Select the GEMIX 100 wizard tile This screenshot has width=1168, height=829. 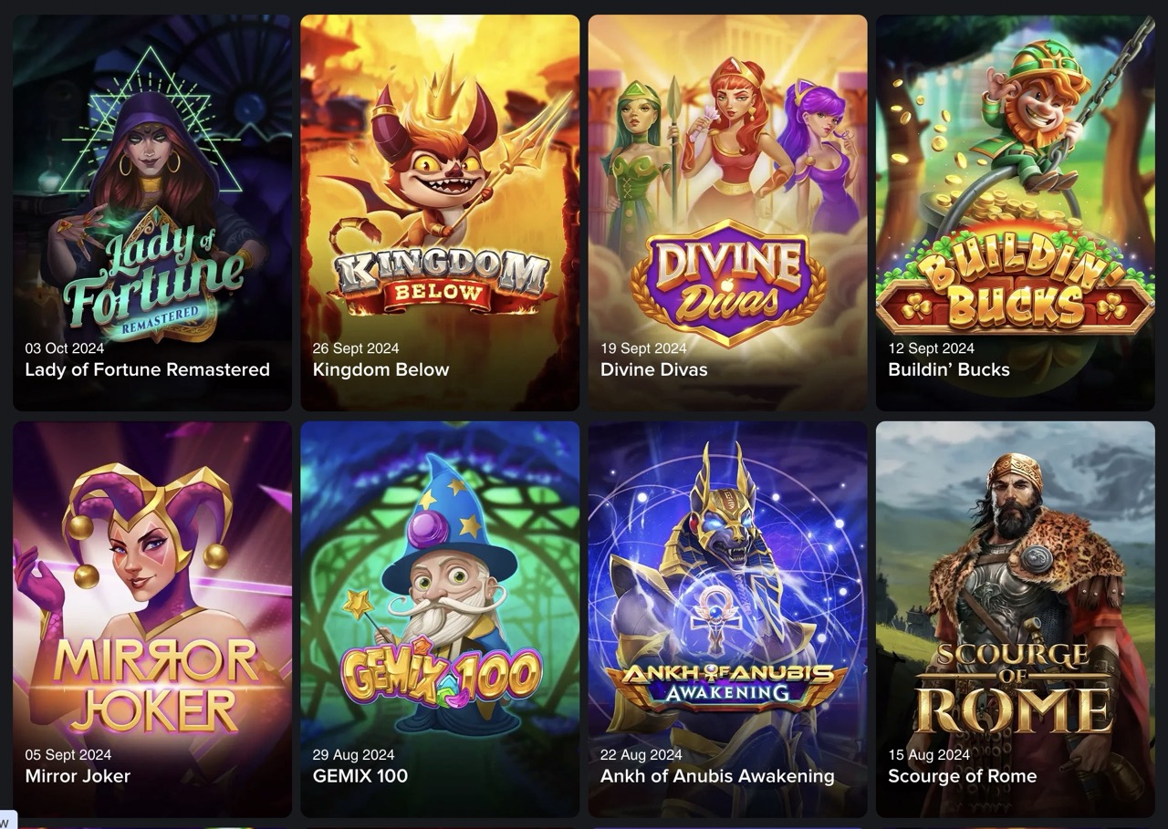point(440,619)
